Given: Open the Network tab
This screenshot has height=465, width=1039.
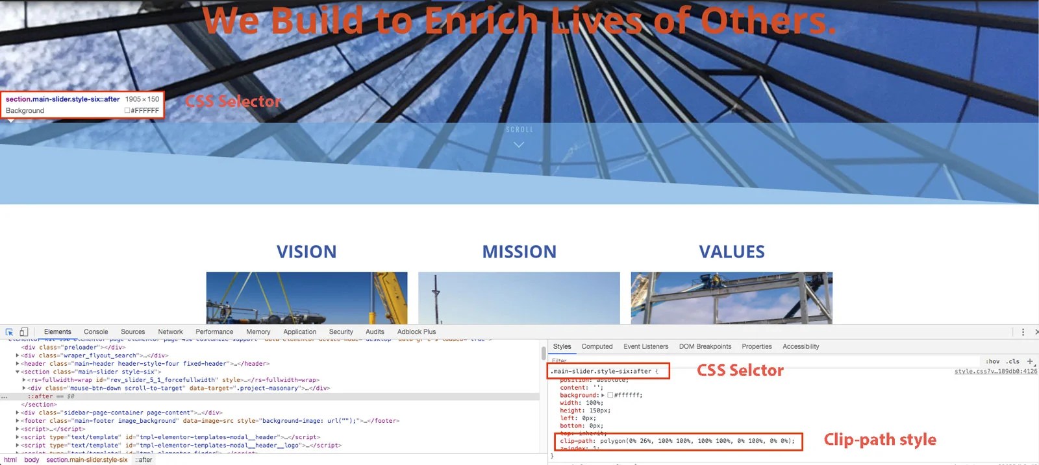Looking at the screenshot, I should click(170, 331).
